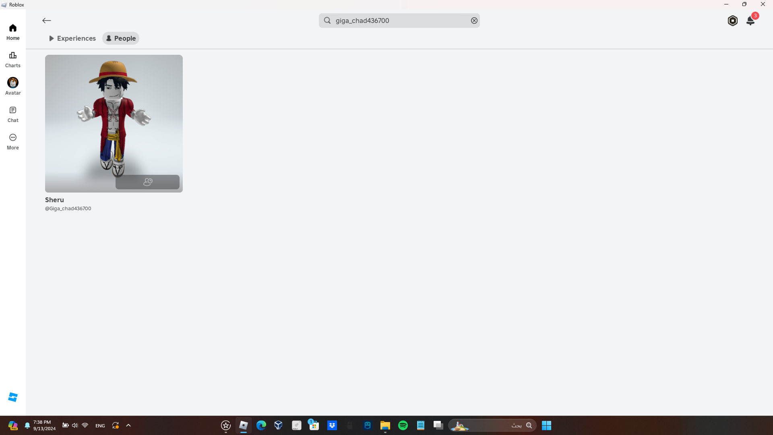Viewport: 773px width, 435px height.
Task: Click the pending friend request button
Action: [148, 182]
